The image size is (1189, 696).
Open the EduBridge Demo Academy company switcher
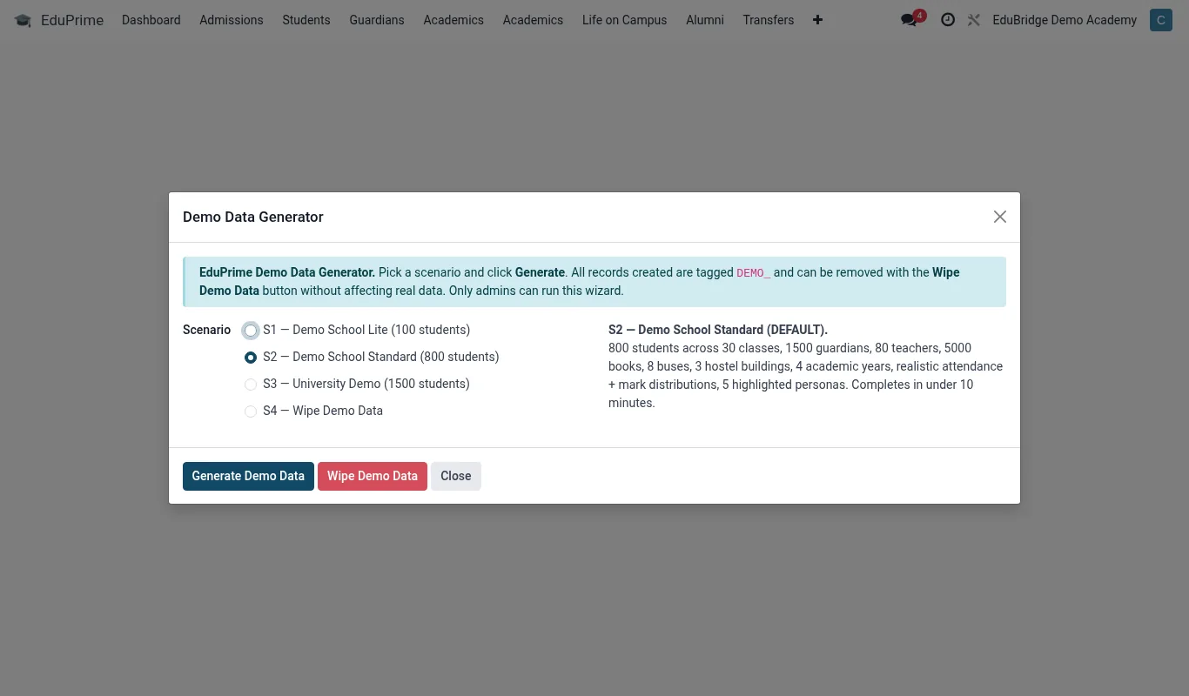coord(1065,20)
